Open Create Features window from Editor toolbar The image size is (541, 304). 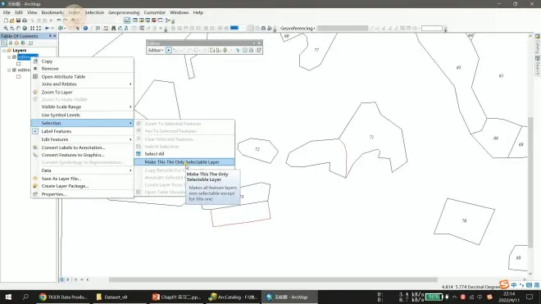point(259,50)
